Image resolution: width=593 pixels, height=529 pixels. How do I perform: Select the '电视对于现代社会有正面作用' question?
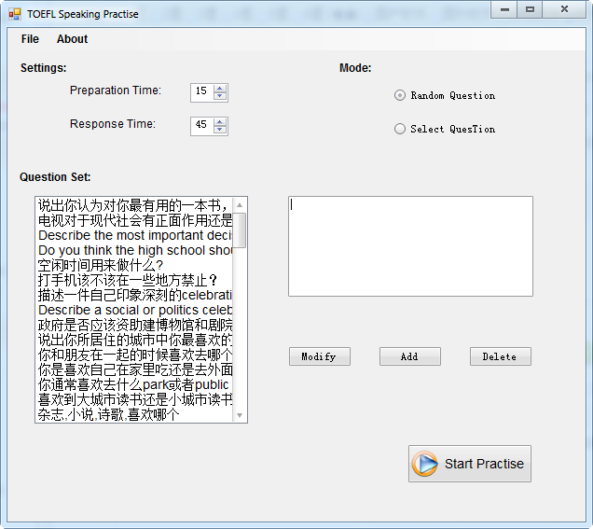(135, 220)
